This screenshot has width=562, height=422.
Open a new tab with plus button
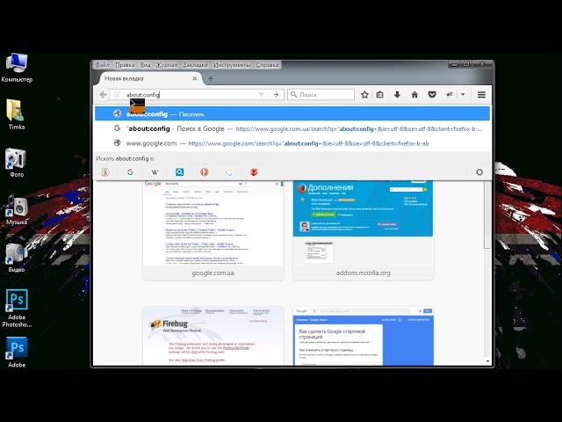tap(211, 78)
